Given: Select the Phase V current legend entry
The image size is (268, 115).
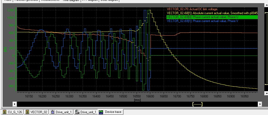Looking at the screenshot, I should click(x=202, y=21).
